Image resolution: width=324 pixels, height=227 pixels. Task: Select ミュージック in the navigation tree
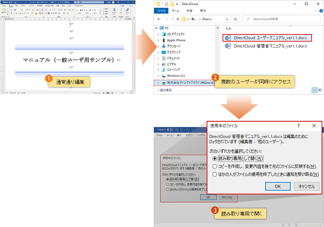(173, 69)
